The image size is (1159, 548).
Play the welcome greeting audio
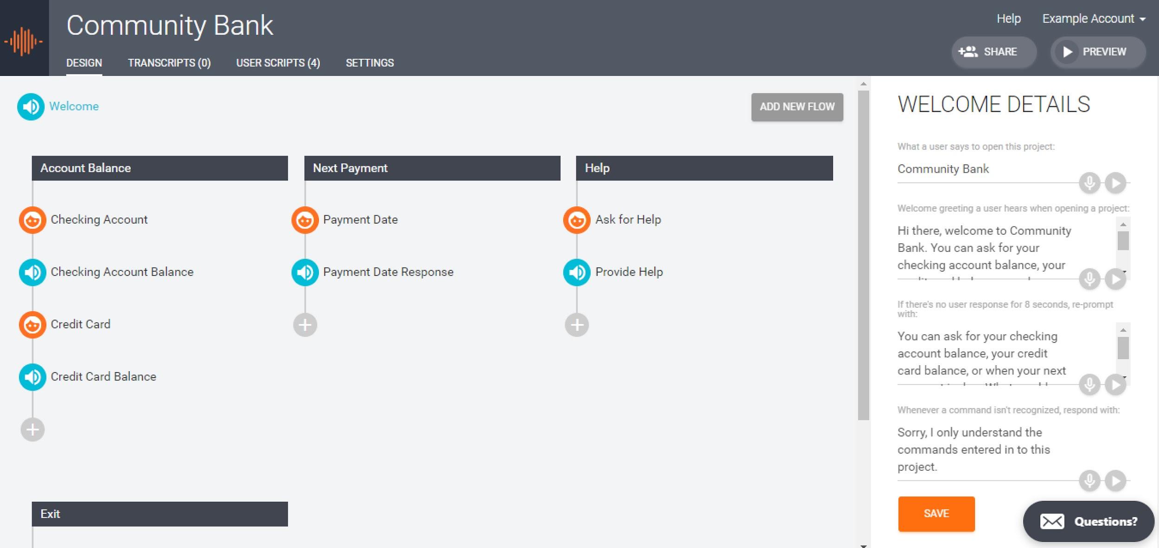[x=1115, y=279]
